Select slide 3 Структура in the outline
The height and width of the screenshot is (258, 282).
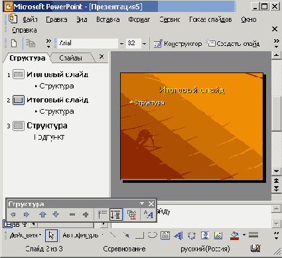click(x=47, y=126)
